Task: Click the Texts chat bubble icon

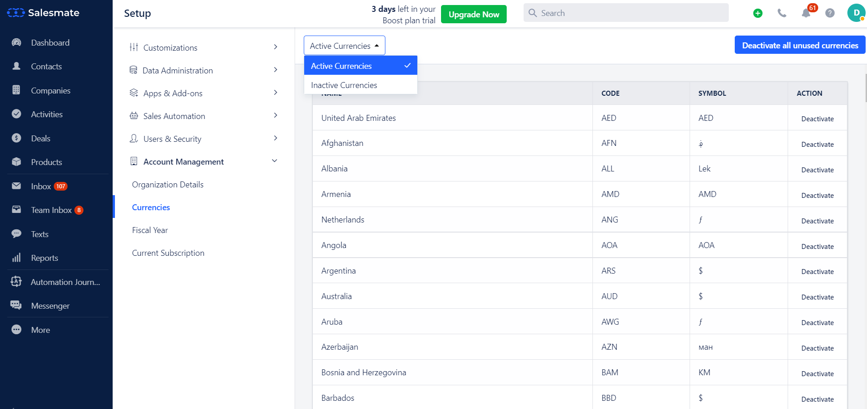Action: (16, 233)
